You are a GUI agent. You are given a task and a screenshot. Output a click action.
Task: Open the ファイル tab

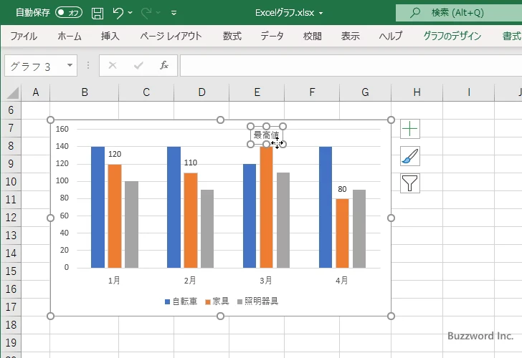click(x=24, y=36)
